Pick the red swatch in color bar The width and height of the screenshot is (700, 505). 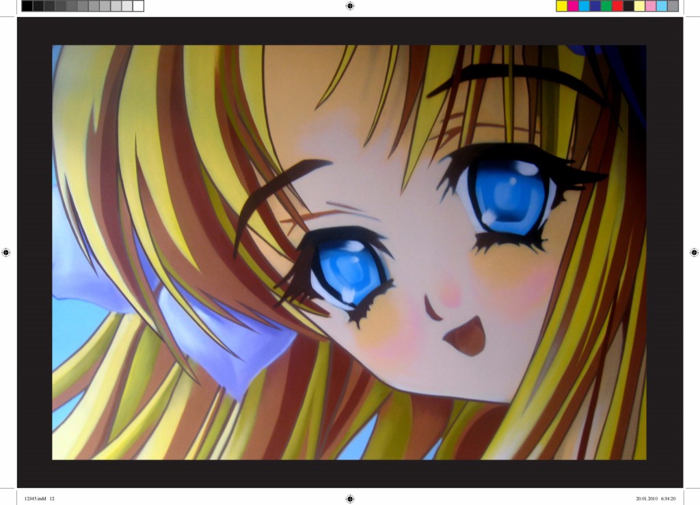617,5
